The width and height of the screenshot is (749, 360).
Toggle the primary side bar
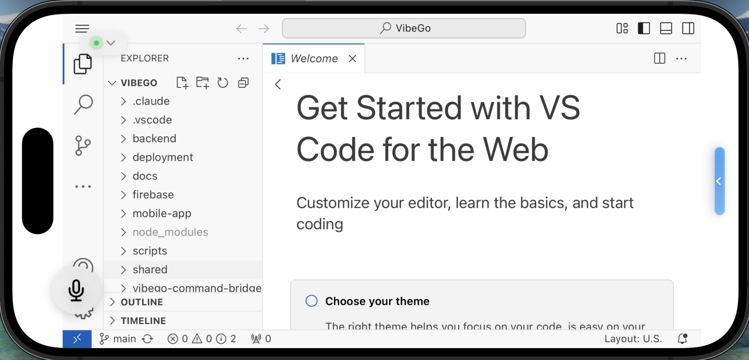coord(644,28)
